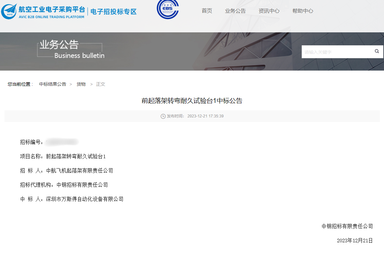Click the winner 深圳市万斯得自动化设备有限公司
The image size is (384, 253).
(85, 199)
